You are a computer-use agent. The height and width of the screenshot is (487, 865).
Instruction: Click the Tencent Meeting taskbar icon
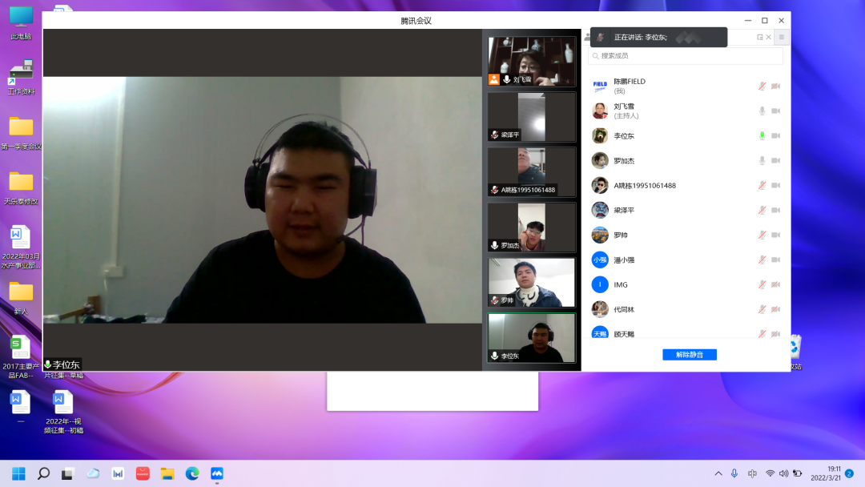coord(217,473)
